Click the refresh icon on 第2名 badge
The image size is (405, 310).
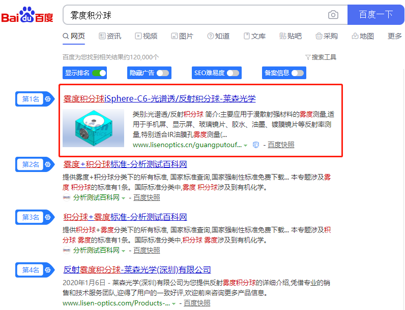click(x=48, y=164)
